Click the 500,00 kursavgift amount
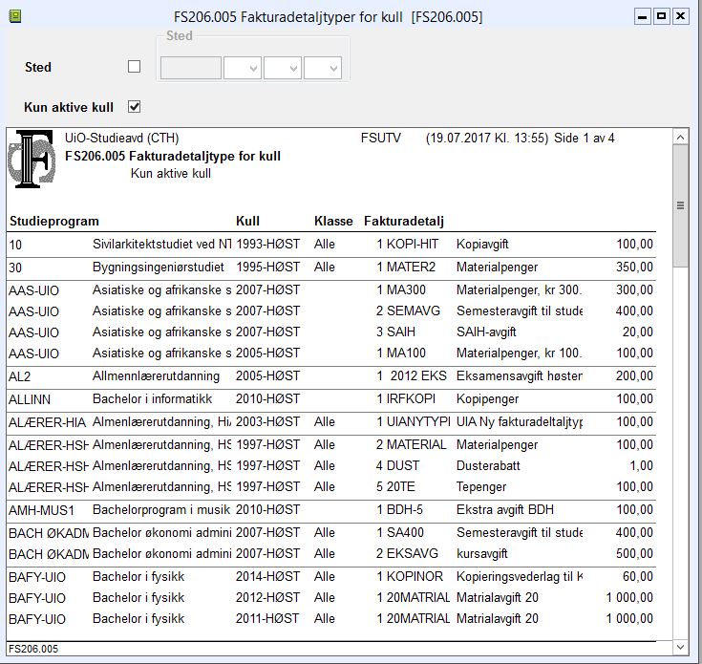 (x=634, y=554)
